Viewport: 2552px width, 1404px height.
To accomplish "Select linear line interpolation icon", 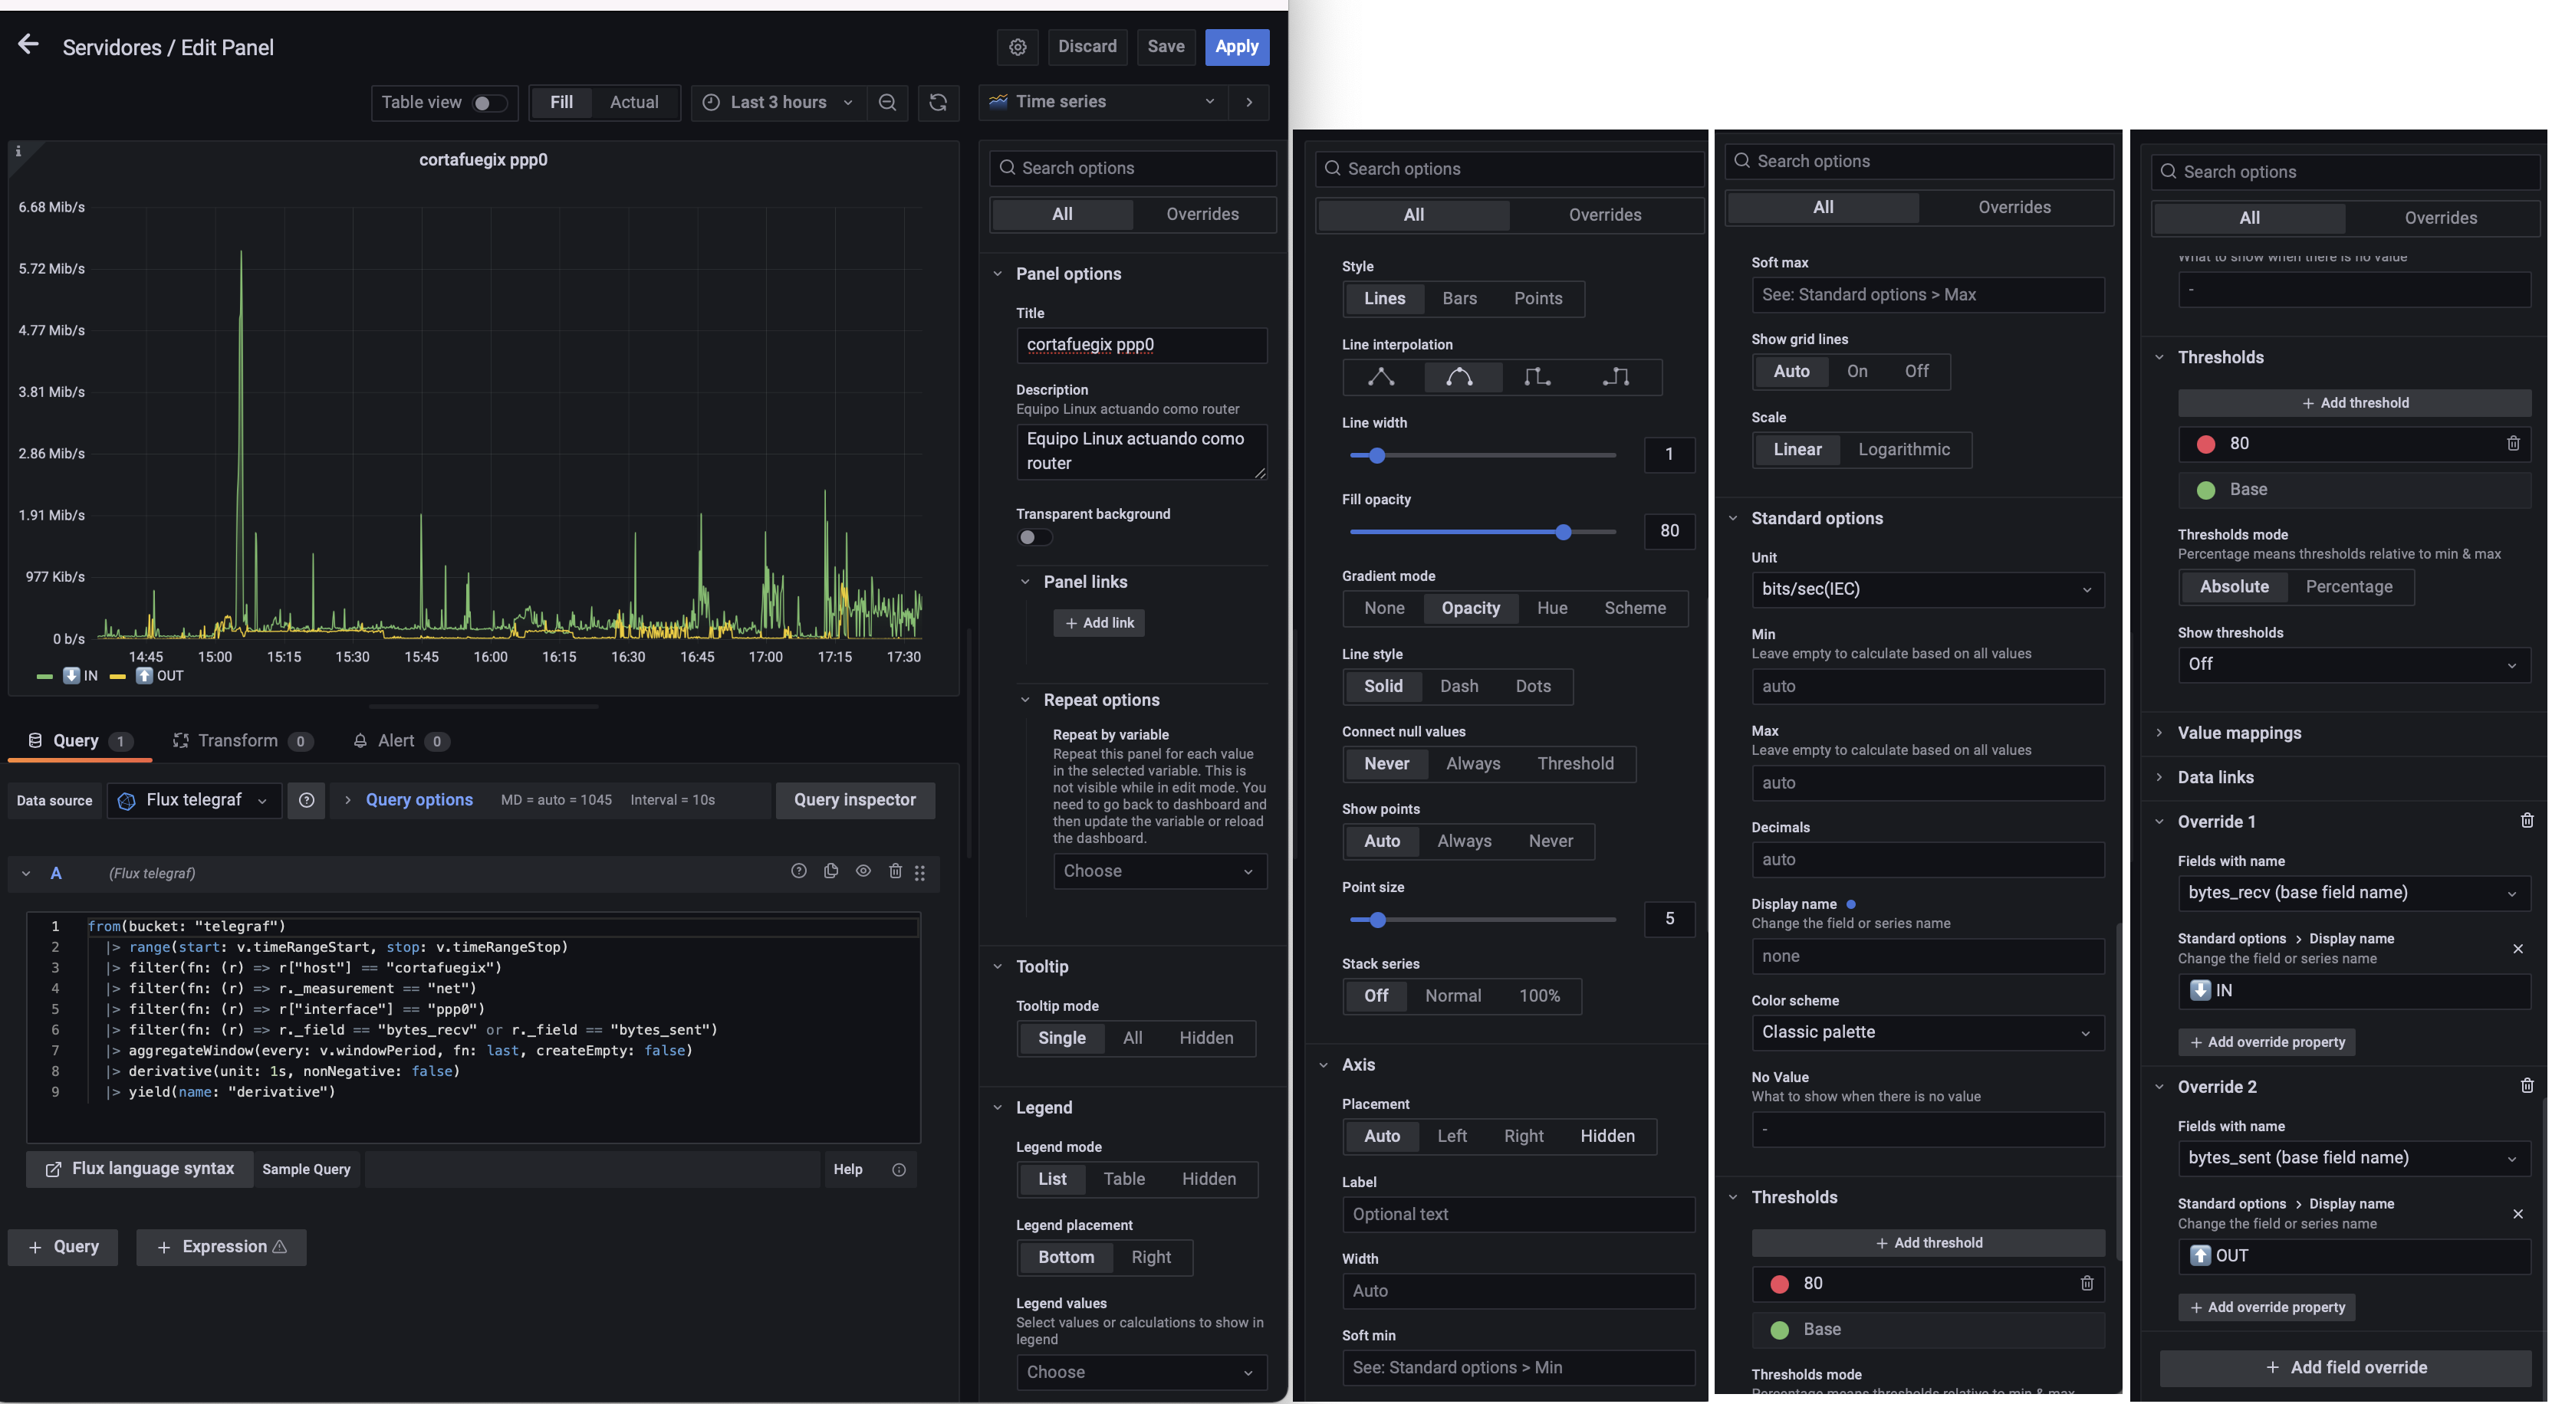I will tap(1381, 376).
